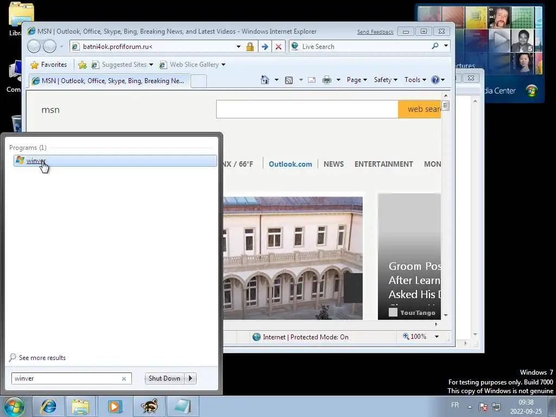Click the security lock icon
Screen dimensions: 556x417
tap(250, 47)
